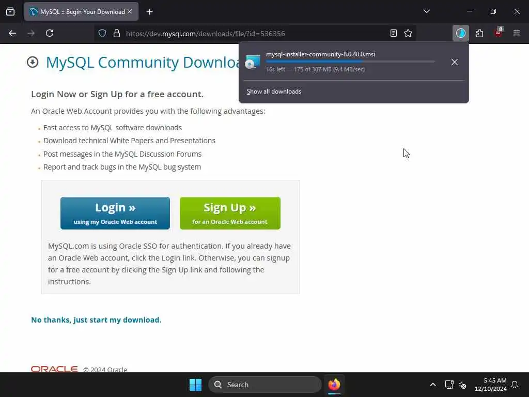The image size is (529, 397).
Task: View site security padlock info
Action: (x=117, y=34)
